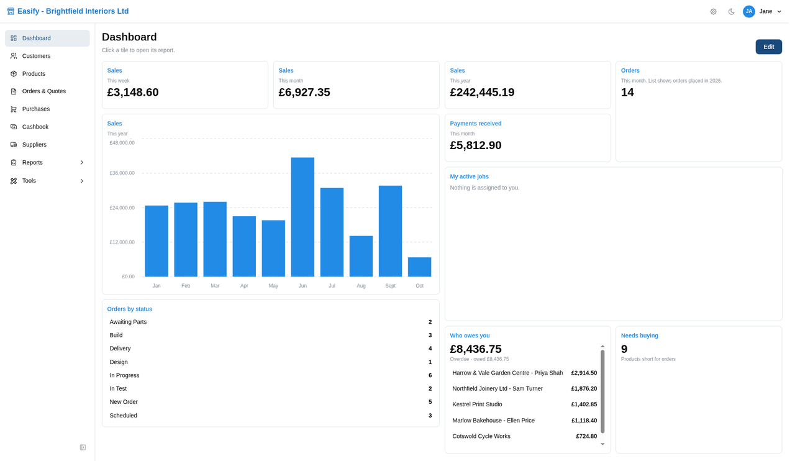Click the Dashboard grid icon in sidebar
Image resolution: width=795 pixels, height=461 pixels.
(x=14, y=38)
